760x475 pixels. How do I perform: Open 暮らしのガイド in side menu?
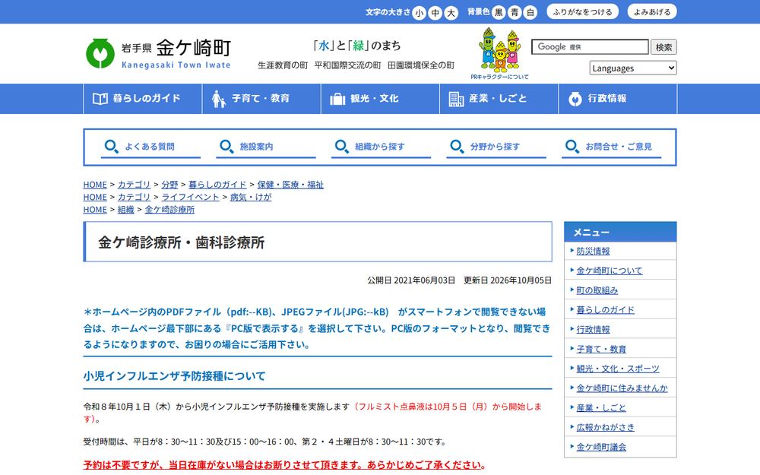pyautogui.click(x=606, y=310)
